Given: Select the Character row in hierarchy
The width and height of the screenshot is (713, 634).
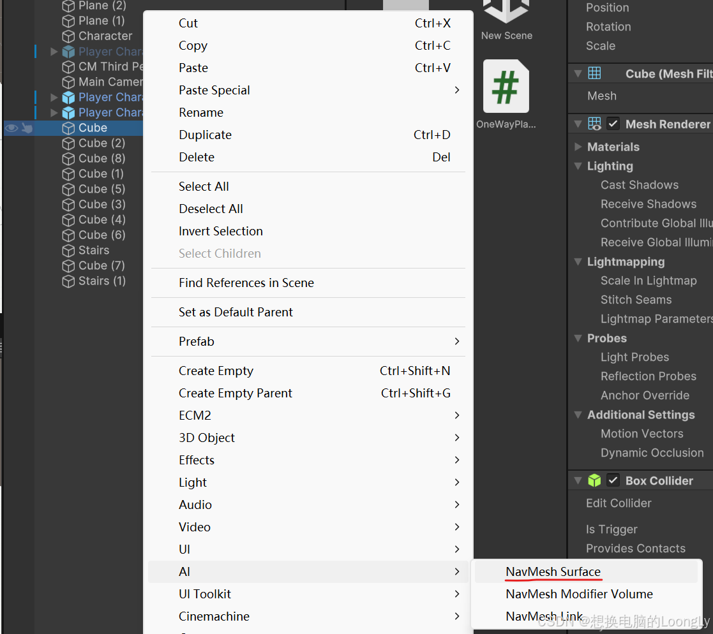Looking at the screenshot, I should click(x=73, y=36).
